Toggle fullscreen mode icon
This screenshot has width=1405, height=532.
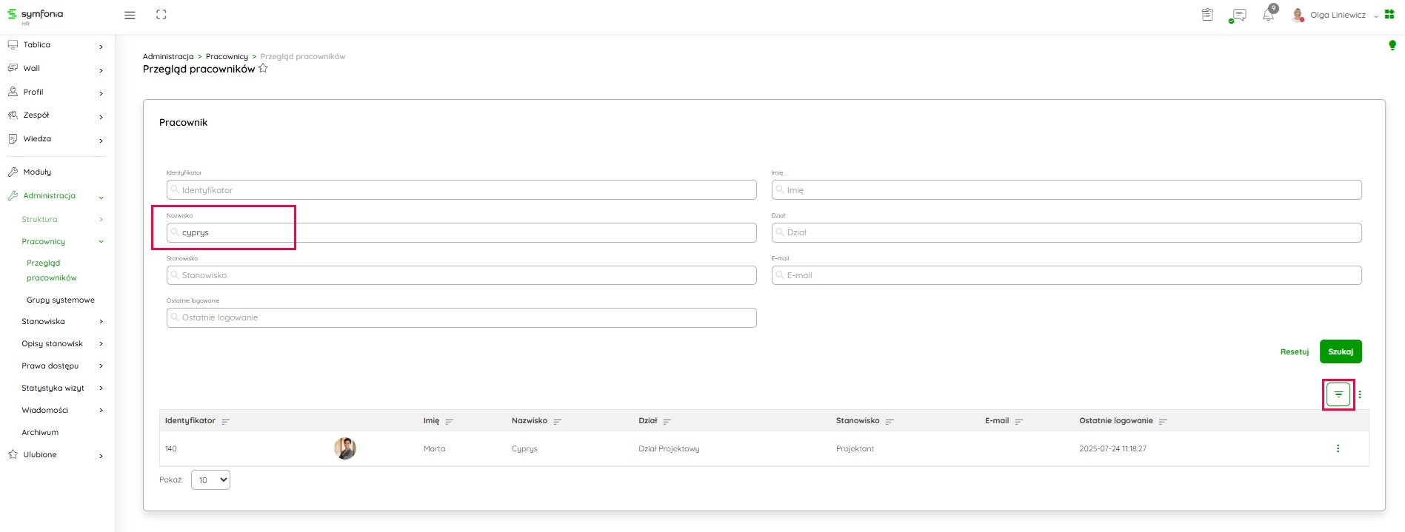(x=161, y=15)
